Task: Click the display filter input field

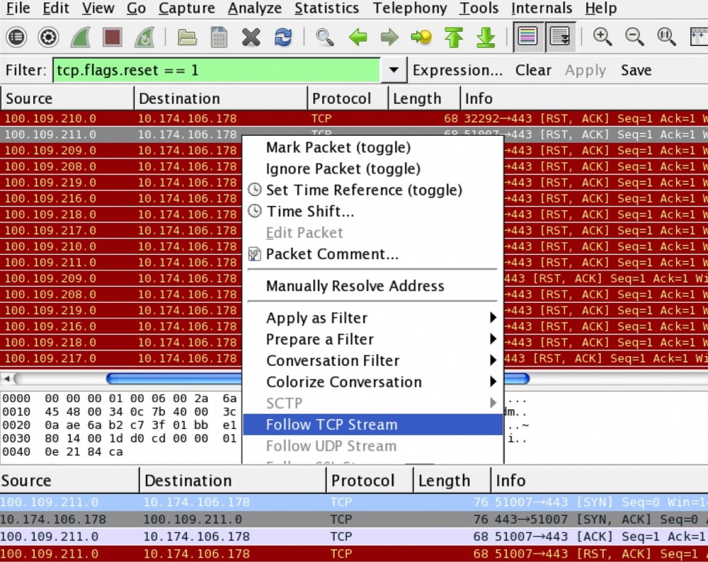Action: pos(216,70)
